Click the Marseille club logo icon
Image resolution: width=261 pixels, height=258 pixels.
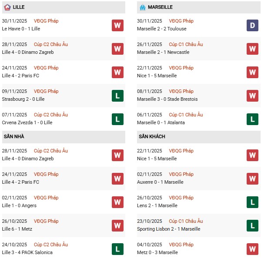click(x=142, y=7)
